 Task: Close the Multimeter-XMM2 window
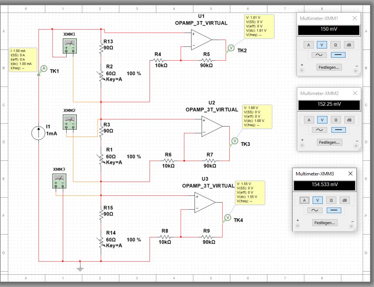coord(355,93)
